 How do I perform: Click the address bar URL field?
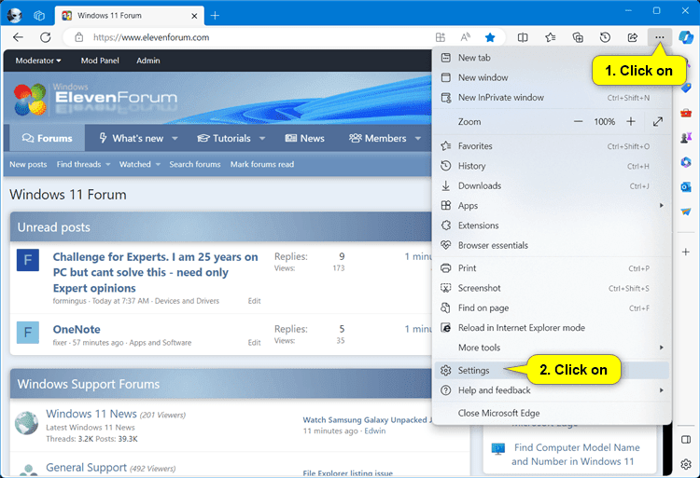click(250, 37)
